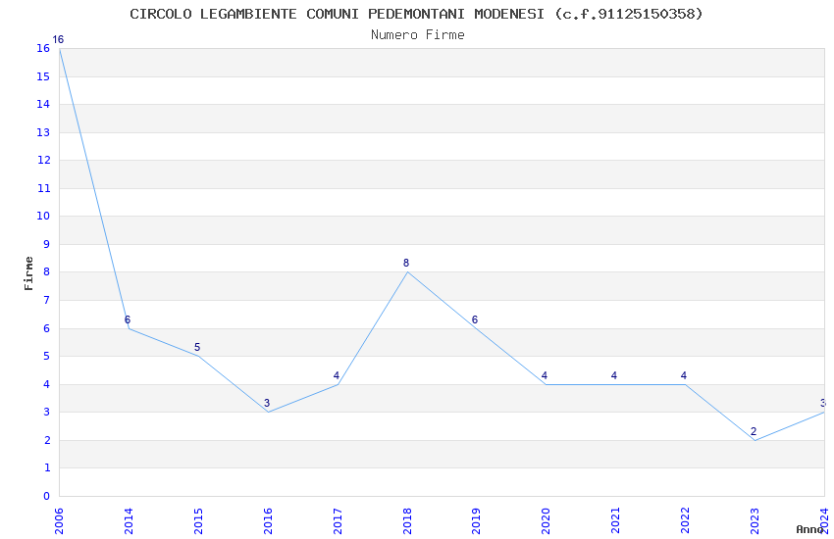
Task: Select the y-axis tick value 16
Action: click(43, 49)
